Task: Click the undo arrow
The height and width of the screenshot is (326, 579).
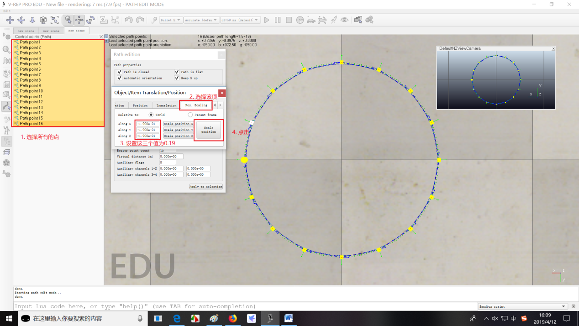Action: click(128, 20)
